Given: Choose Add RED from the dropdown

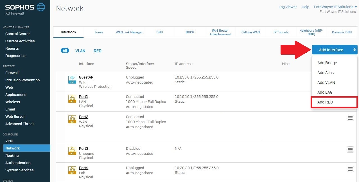Looking at the screenshot, I should coord(325,102).
